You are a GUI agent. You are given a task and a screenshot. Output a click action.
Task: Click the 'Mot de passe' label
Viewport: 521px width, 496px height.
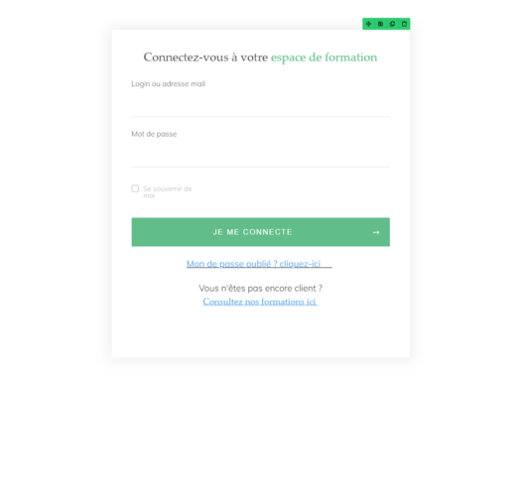pyautogui.click(x=154, y=134)
